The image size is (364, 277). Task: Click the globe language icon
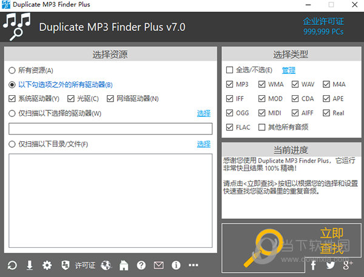106,265
